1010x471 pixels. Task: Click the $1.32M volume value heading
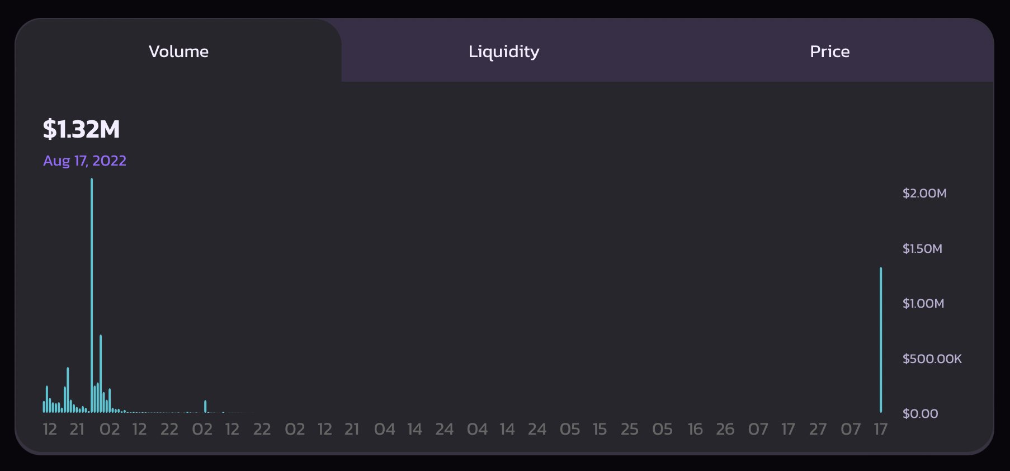[x=82, y=129]
